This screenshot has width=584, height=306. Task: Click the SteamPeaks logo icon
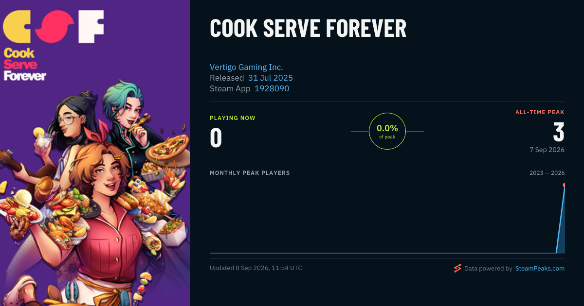457,268
